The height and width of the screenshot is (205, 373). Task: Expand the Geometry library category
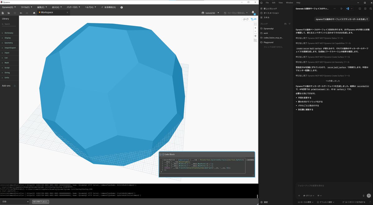(9, 43)
